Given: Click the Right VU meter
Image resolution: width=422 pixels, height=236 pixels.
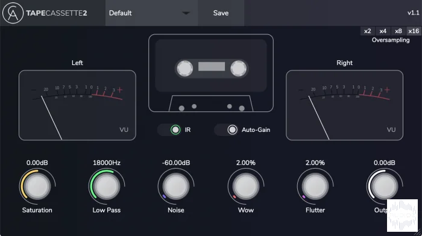Looking at the screenshot, I should tap(344, 105).
